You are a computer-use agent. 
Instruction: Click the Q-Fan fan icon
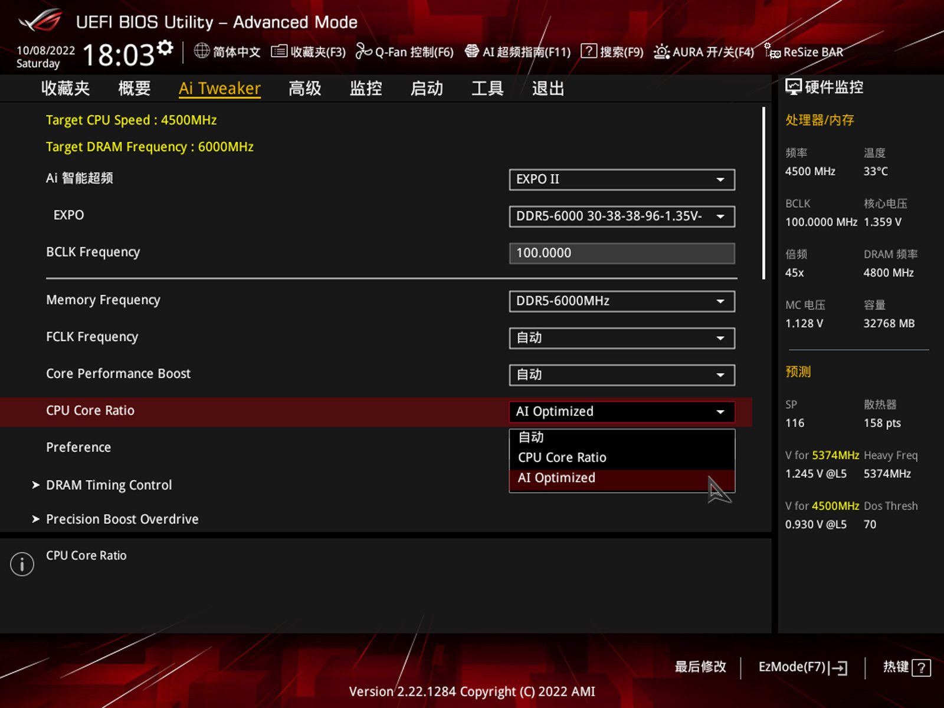pos(363,51)
